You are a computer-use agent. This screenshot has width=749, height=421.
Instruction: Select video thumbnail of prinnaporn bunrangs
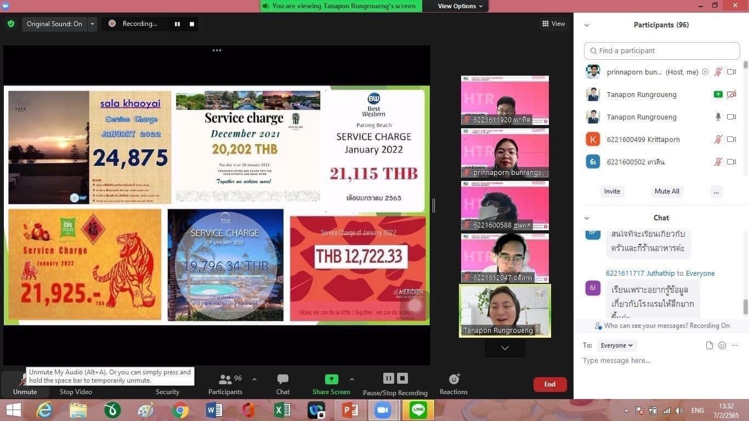pyautogui.click(x=505, y=153)
